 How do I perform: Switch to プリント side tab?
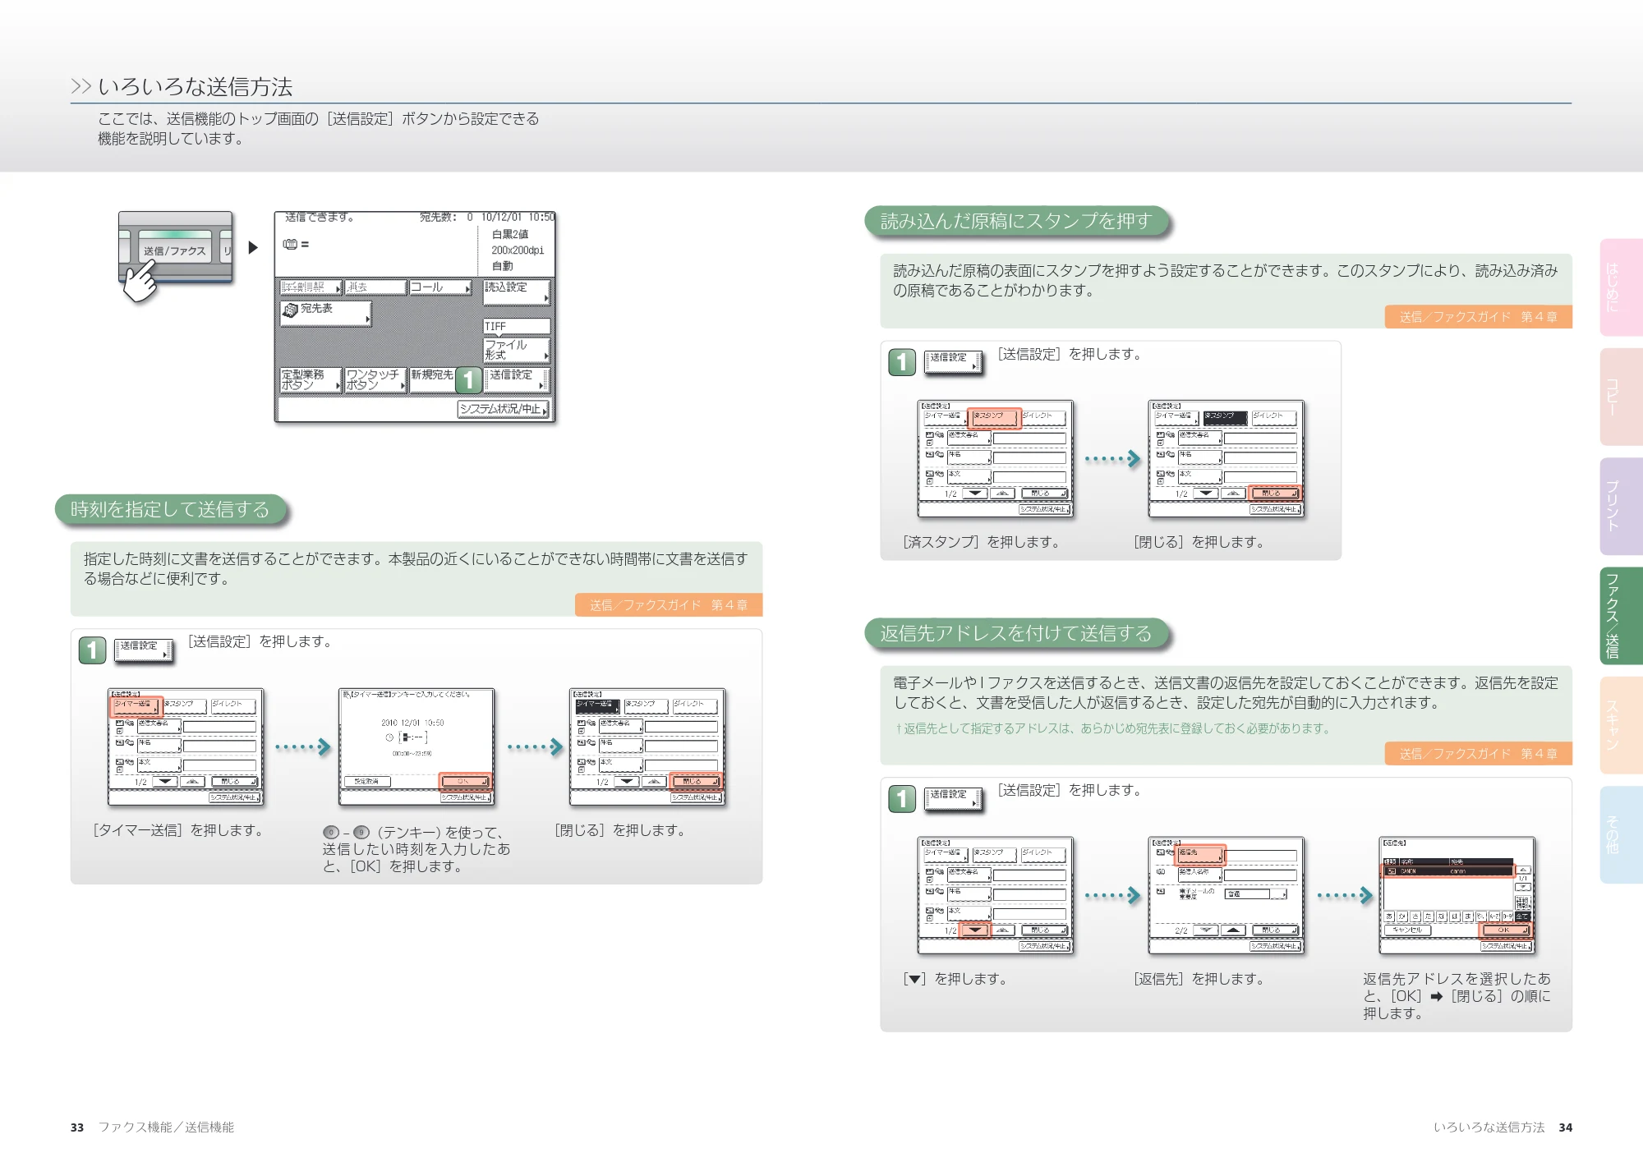[1620, 507]
